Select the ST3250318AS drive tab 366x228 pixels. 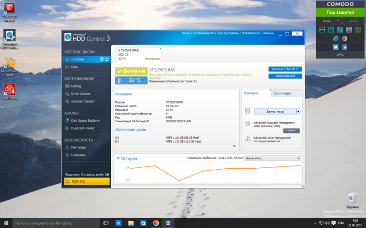[139, 55]
